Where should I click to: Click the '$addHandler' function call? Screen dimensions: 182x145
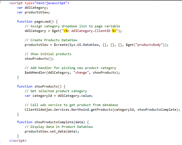coord(35,72)
